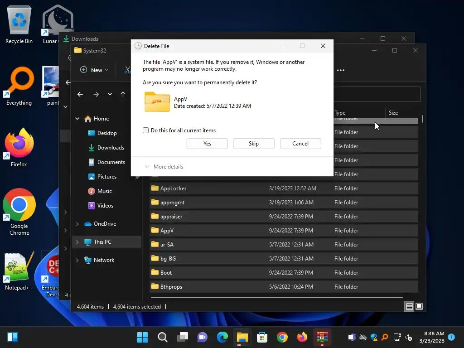Confirm deletion with the Yes button

tap(207, 144)
